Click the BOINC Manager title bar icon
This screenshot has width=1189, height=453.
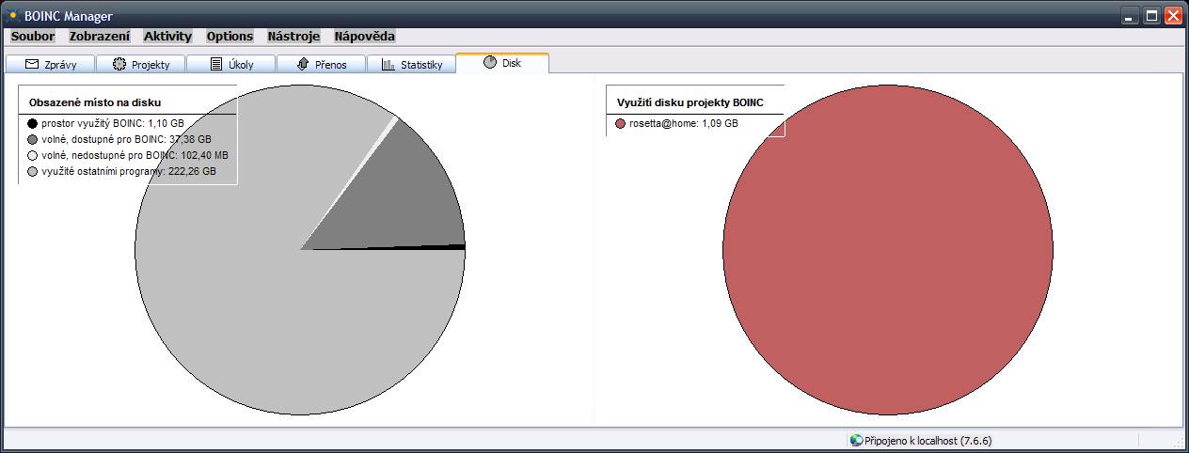pyautogui.click(x=11, y=15)
